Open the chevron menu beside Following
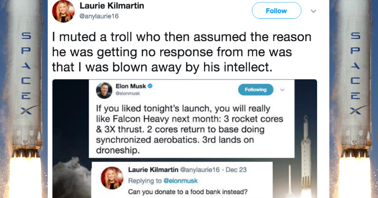The width and height of the screenshot is (378, 198). [x=282, y=90]
